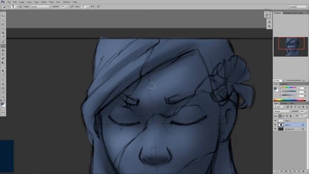Select the Clone Stamp tool
Viewport: 309px width, 174px height.
click(3, 50)
